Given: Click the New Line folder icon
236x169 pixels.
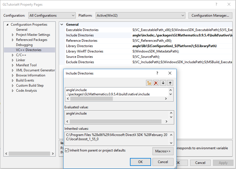Looking at the screenshot, I should coord(149,83).
